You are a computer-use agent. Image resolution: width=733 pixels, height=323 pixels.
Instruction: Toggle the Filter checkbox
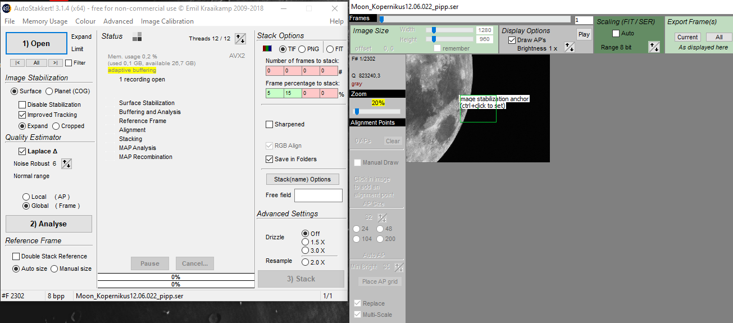coord(69,63)
